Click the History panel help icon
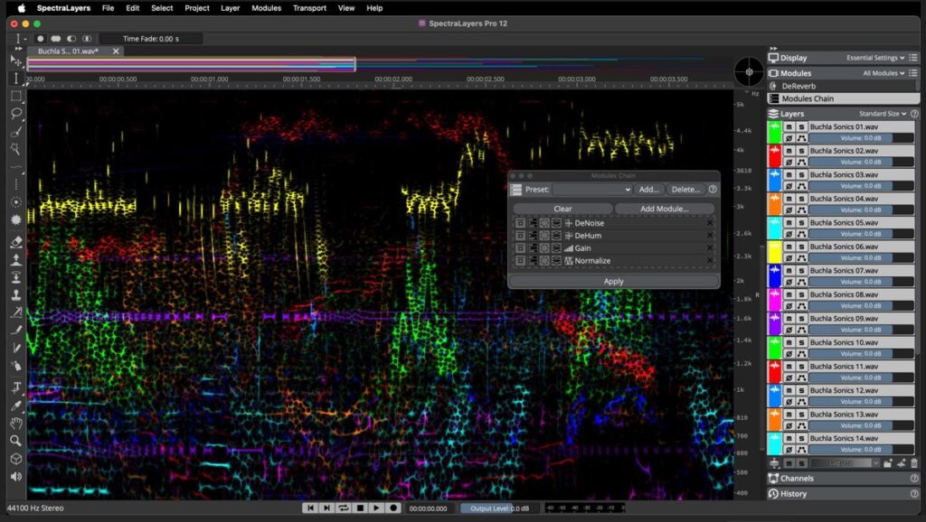 [x=914, y=494]
